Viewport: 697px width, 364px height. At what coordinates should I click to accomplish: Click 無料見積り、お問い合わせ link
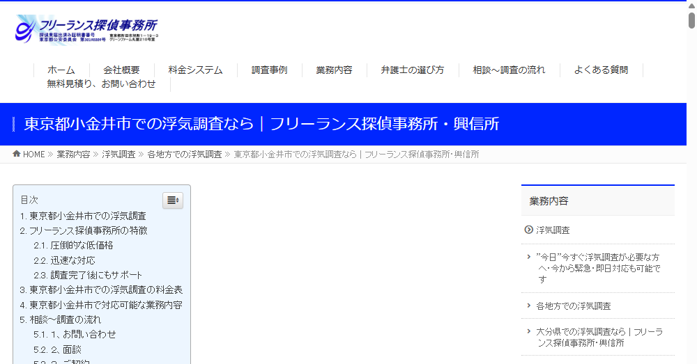tap(101, 84)
